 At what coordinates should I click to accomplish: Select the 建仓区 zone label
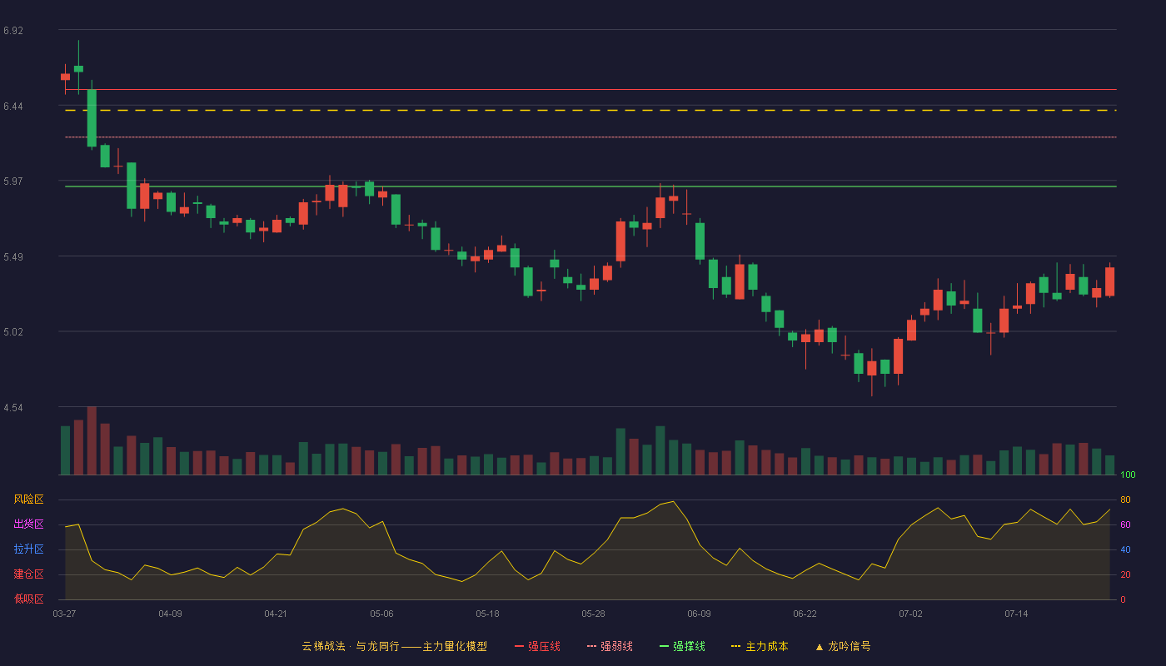click(x=29, y=574)
